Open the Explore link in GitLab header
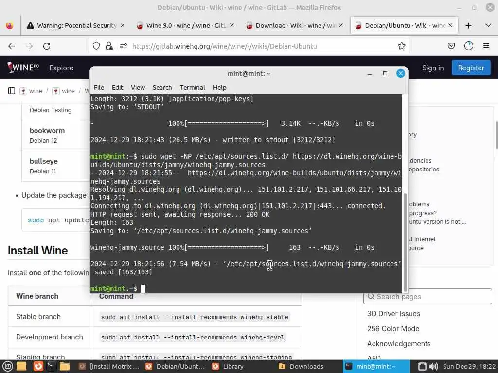The image size is (498, 373). coord(61,68)
